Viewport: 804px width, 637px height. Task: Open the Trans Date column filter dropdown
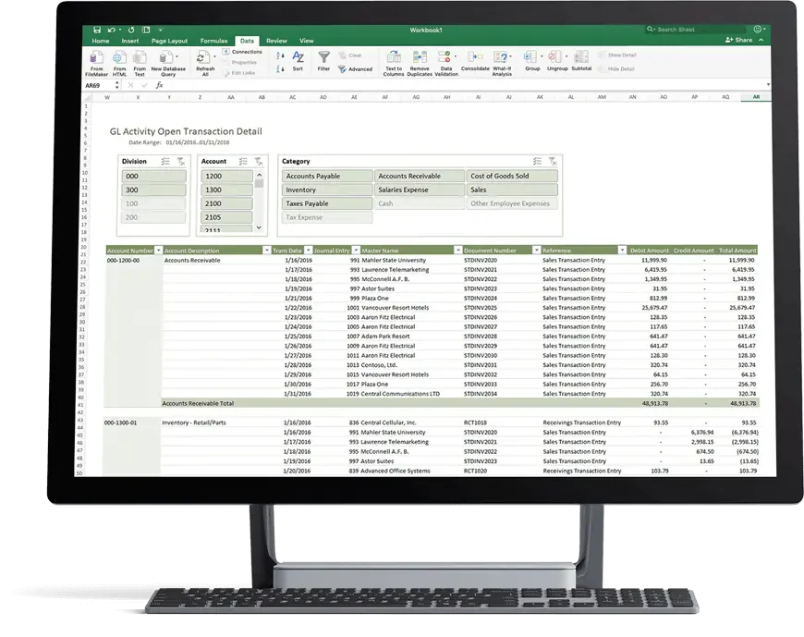(x=308, y=251)
